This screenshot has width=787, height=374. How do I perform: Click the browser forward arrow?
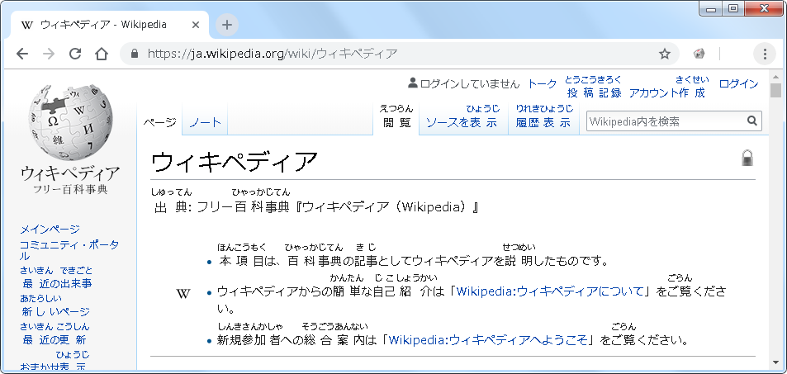pyautogui.click(x=49, y=54)
